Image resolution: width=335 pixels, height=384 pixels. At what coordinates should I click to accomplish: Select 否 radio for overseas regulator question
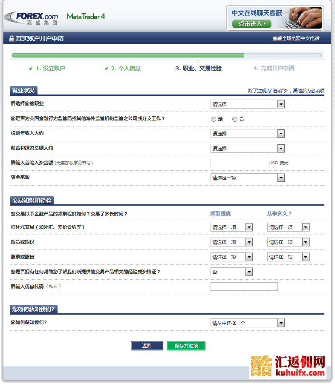235,119
